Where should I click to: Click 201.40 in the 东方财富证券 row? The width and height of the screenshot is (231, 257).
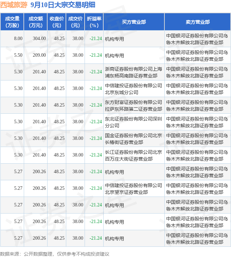39,105
